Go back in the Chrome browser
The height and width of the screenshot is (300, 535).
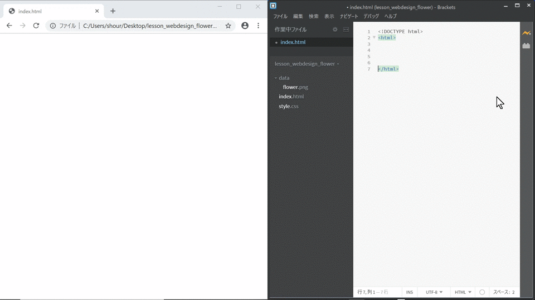[9, 26]
